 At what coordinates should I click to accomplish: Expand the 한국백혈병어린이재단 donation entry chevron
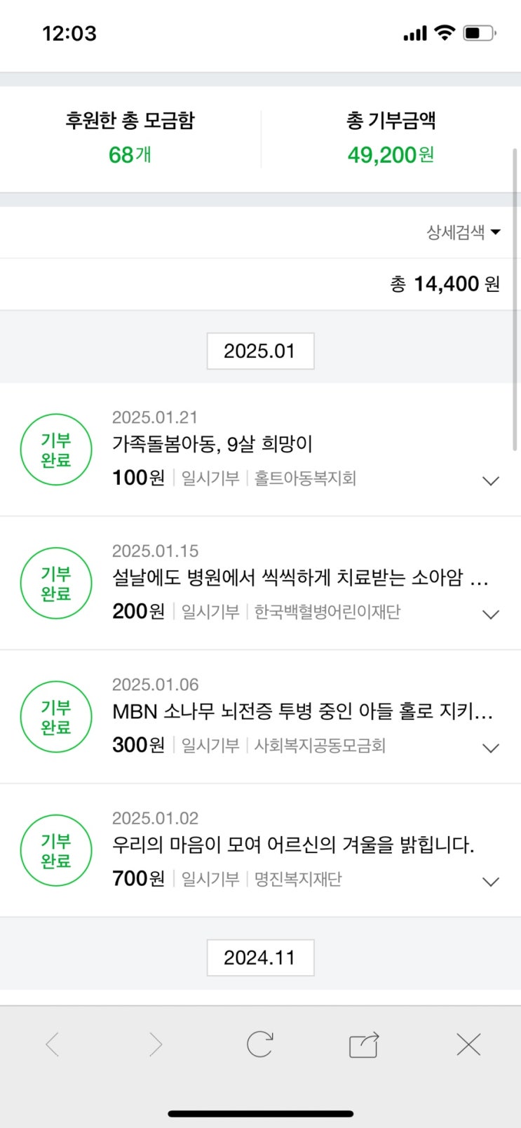point(491,615)
